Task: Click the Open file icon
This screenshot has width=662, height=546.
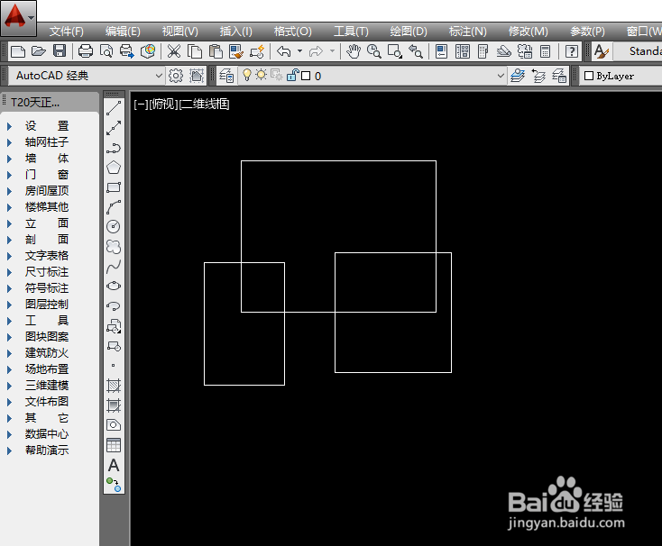Action: pyautogui.click(x=39, y=51)
